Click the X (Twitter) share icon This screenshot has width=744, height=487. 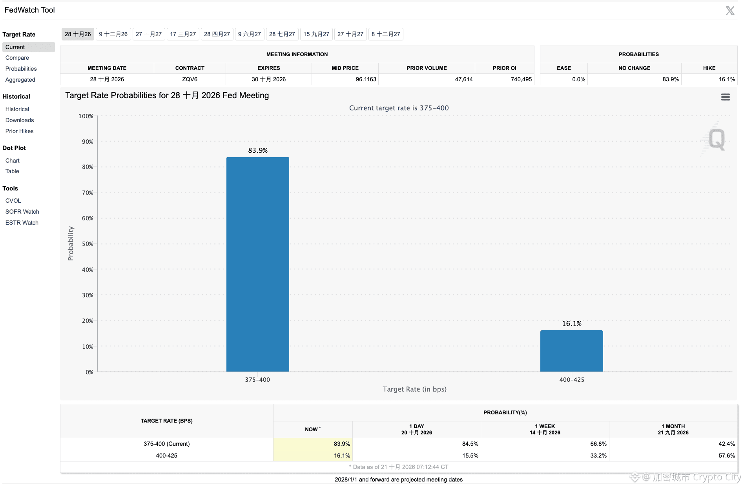click(x=730, y=11)
